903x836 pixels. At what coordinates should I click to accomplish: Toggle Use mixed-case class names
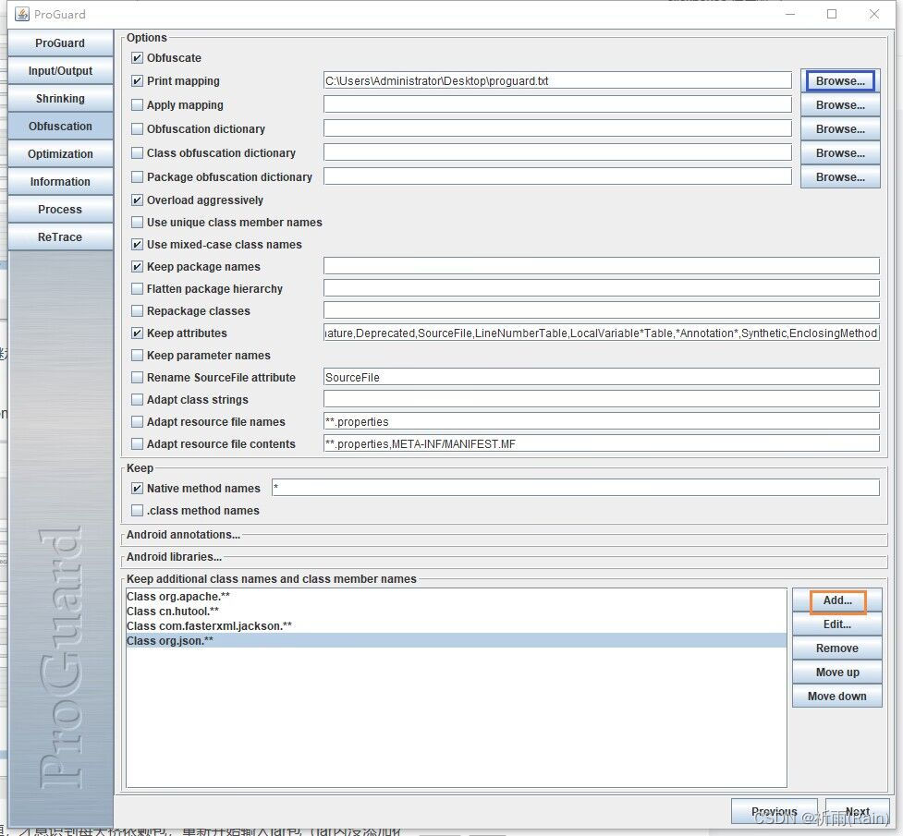coord(137,245)
